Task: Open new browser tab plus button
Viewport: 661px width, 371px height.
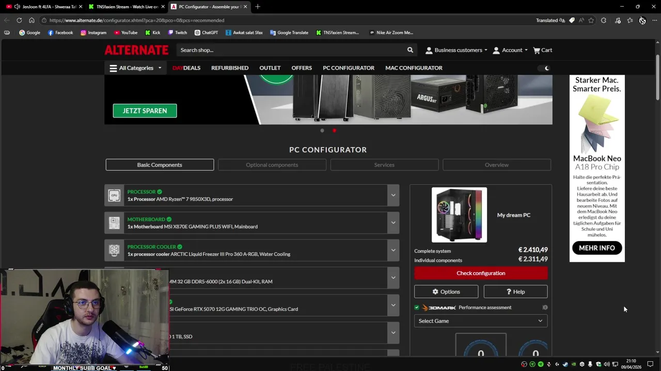Action: click(x=258, y=7)
